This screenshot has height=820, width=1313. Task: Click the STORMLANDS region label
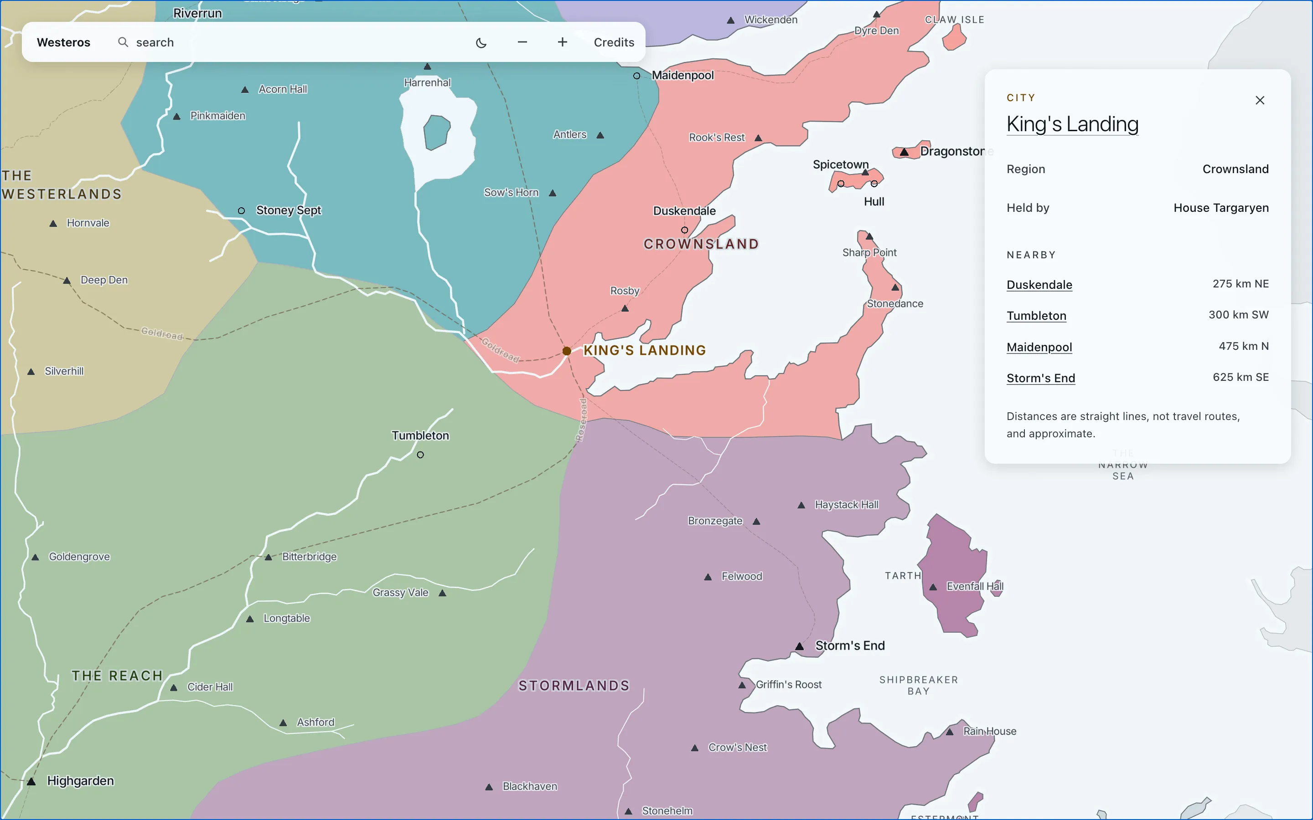[x=574, y=686]
